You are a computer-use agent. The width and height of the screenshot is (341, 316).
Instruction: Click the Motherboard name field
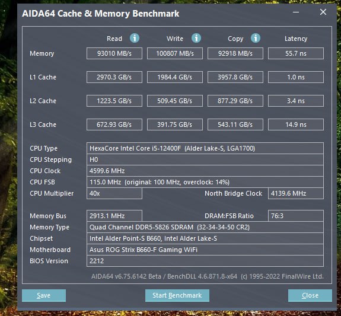205,250
